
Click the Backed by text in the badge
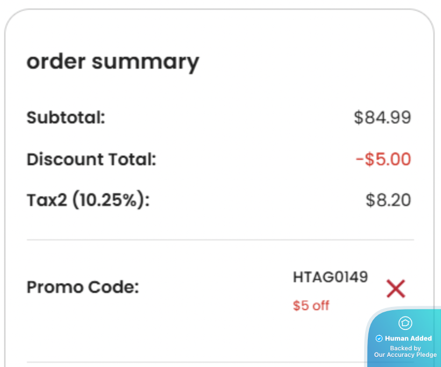406,348
